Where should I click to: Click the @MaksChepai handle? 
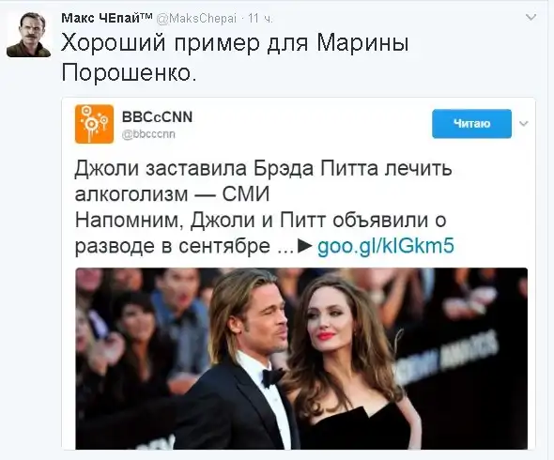coord(196,18)
